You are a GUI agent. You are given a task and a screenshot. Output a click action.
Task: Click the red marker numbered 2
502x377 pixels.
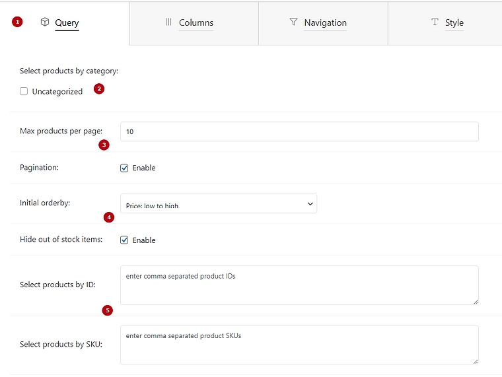pos(99,89)
